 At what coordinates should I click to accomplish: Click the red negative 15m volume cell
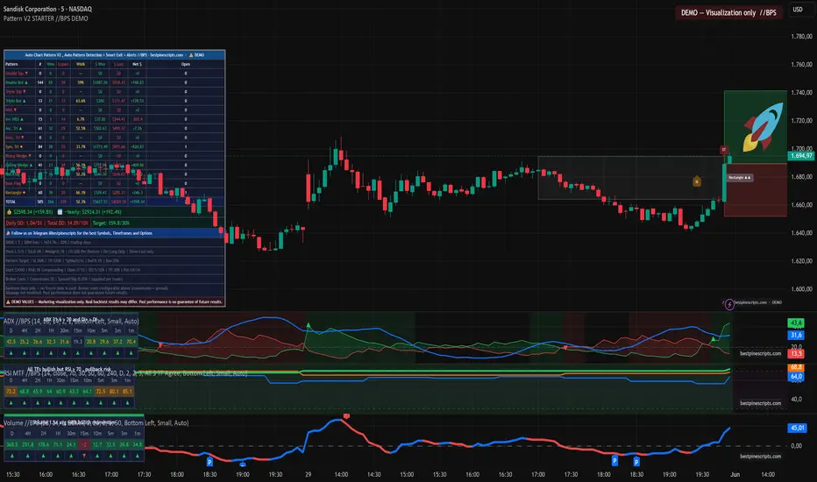(x=84, y=444)
